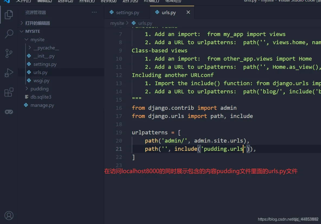Click the 'pudding.urls' string in code
The width and height of the screenshot is (321, 224).
tap(223, 149)
